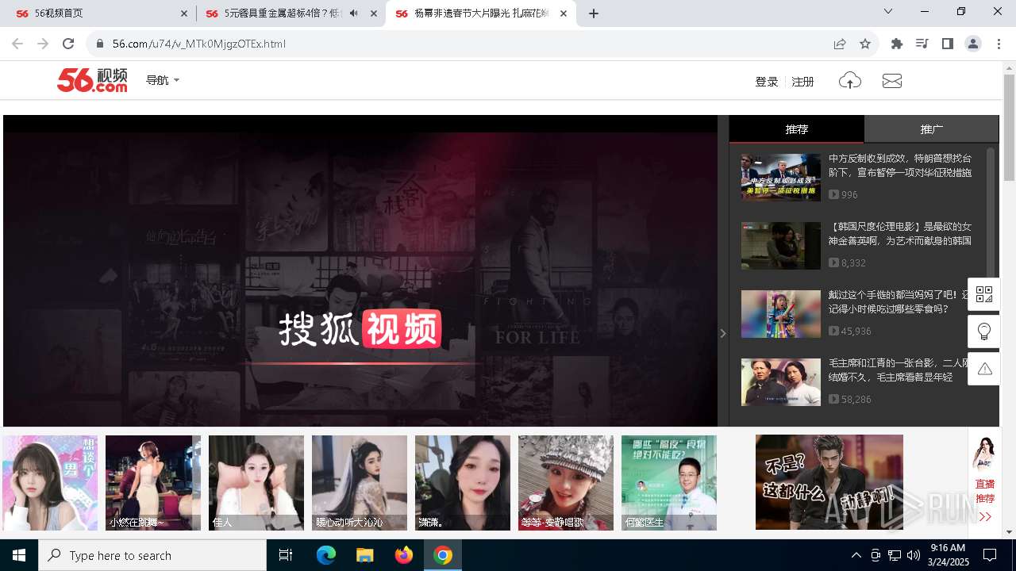The image size is (1016, 571).
Task: Open 潇潇 live stream thumbnail
Action: [463, 482]
